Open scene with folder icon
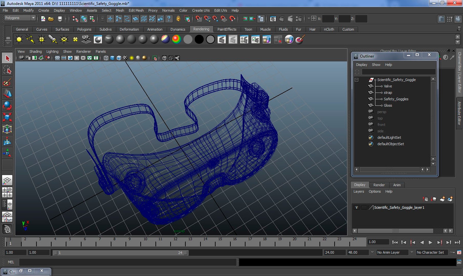463x276 pixels. pyautogui.click(x=51, y=19)
